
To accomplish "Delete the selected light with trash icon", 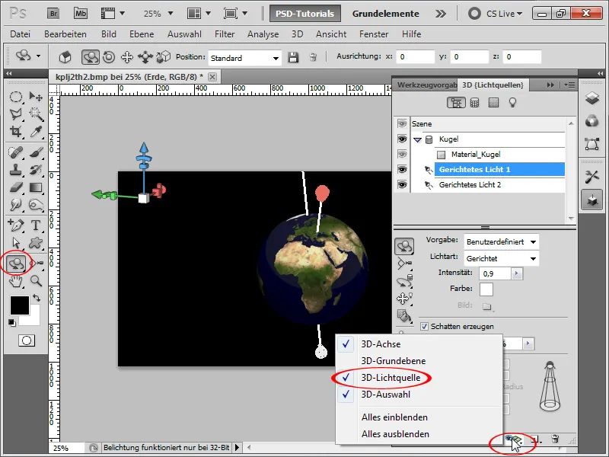I will click(x=555, y=439).
